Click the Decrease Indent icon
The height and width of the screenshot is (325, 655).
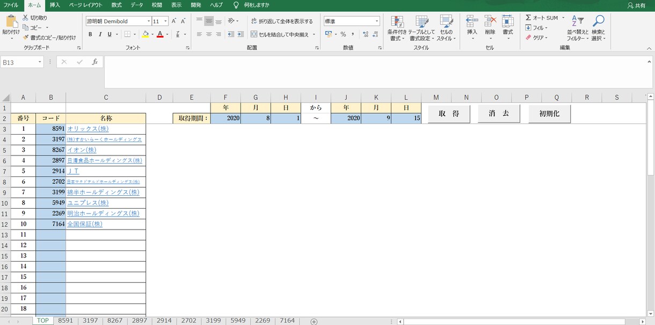(231, 34)
